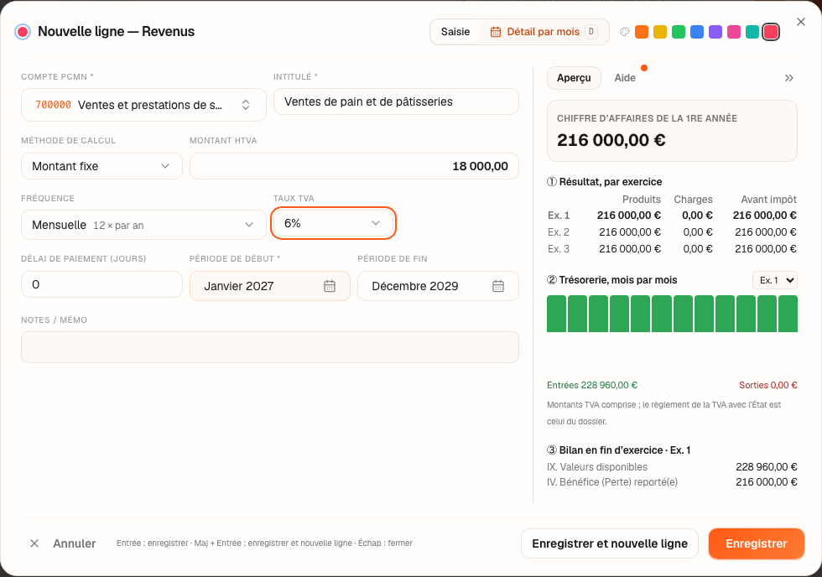The width and height of the screenshot is (822, 577).
Task: Pick the teal color swatch
Action: coord(752,32)
